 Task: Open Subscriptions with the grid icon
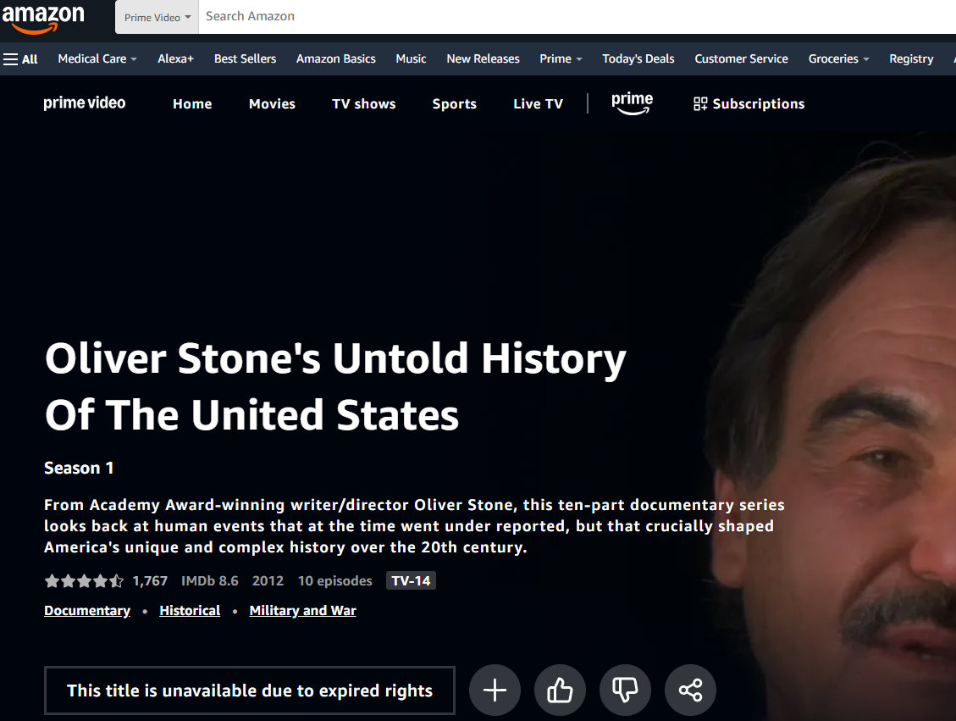[749, 104]
